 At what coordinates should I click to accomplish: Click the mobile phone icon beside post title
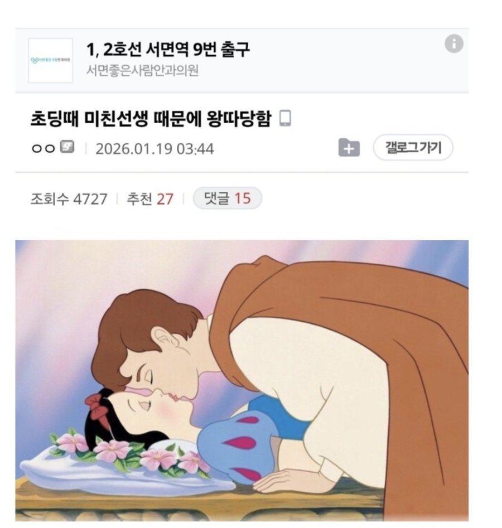286,118
